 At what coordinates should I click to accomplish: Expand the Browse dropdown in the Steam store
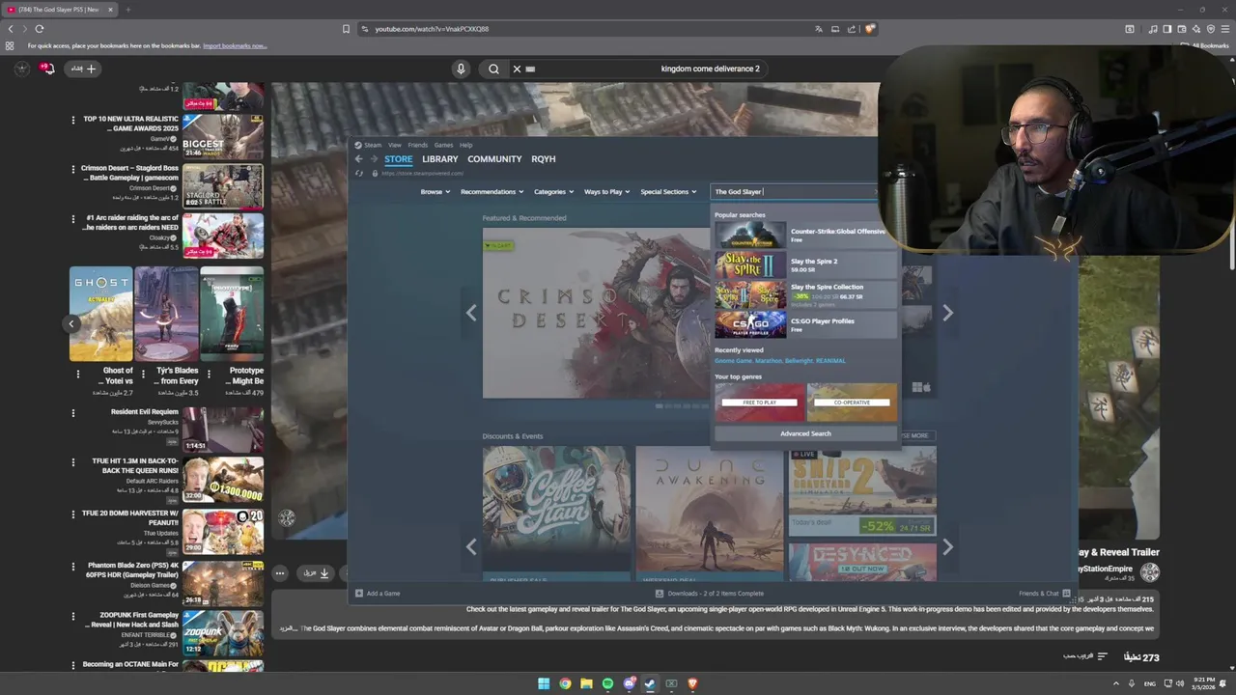pyautogui.click(x=435, y=192)
